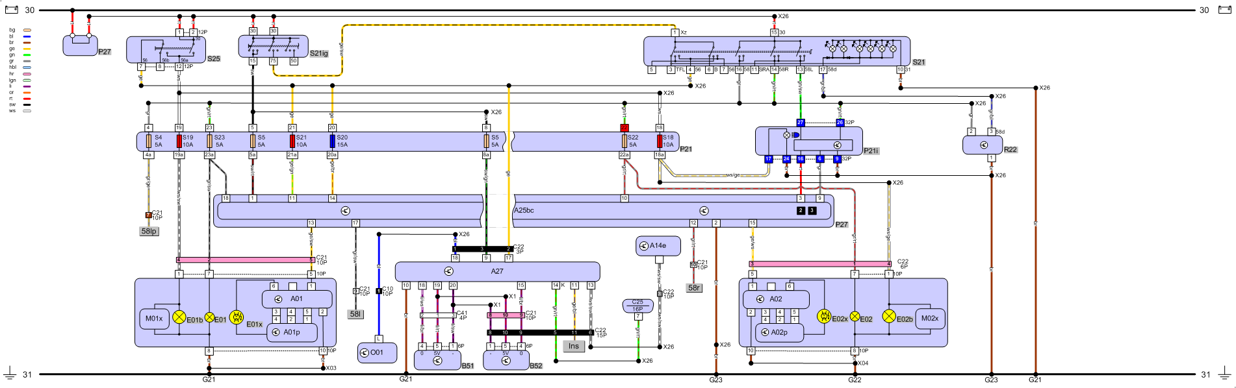This screenshot has width=1236, height=388.
Task: Click the red rt swatch in legend
Action: (27, 98)
